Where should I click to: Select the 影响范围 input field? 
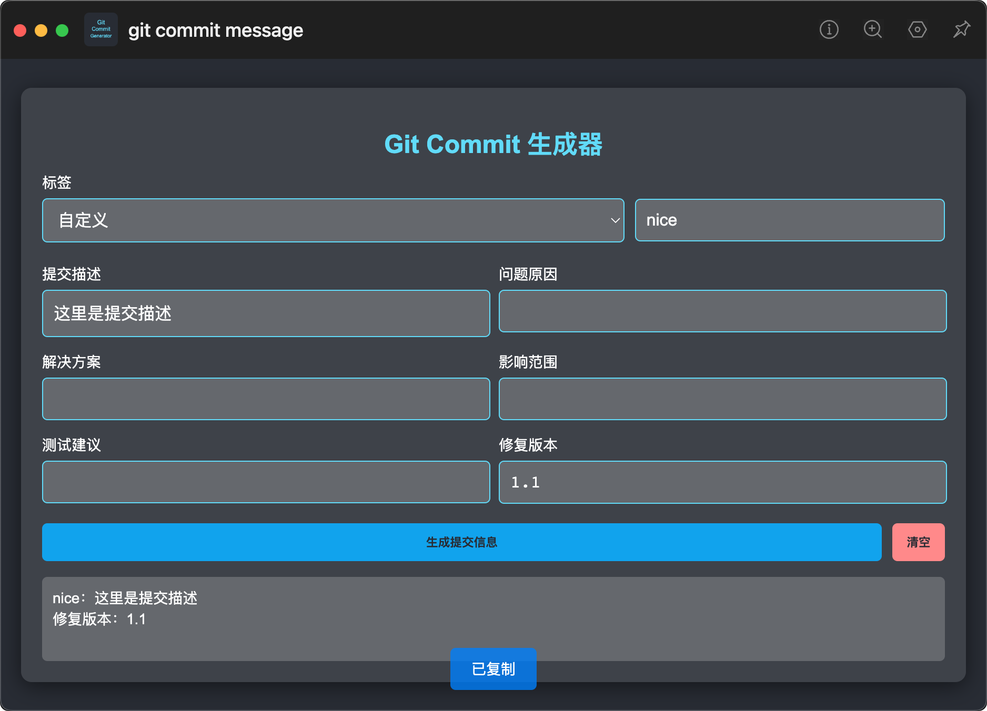tap(723, 399)
